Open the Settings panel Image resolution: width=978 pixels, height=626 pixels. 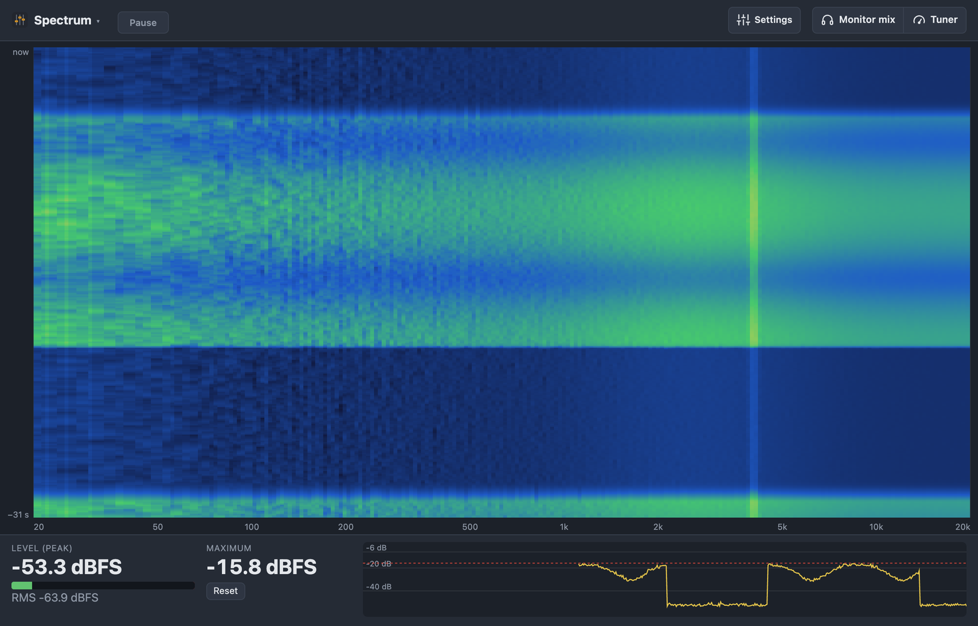click(764, 20)
